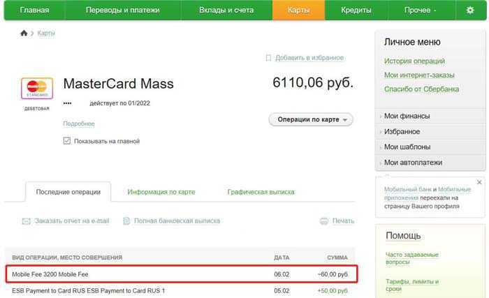Click Заказать отчет на e-mail link
The height and width of the screenshot is (298, 489).
72,221
